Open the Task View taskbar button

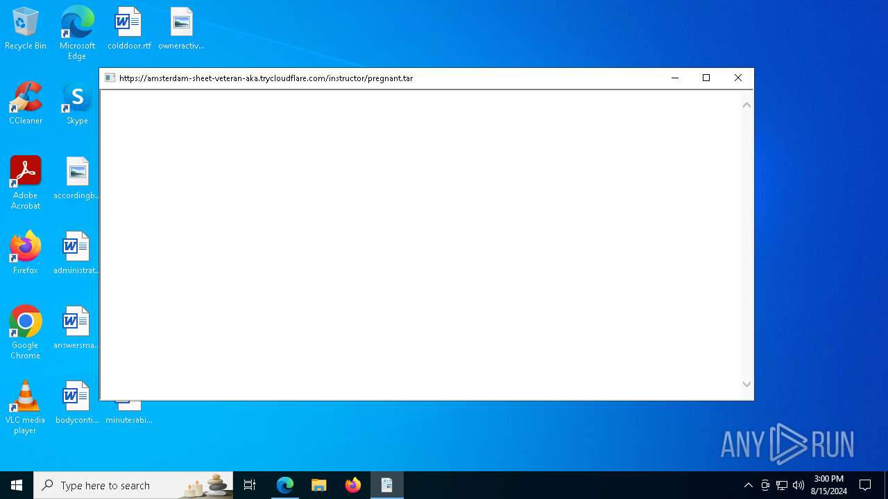point(250,485)
